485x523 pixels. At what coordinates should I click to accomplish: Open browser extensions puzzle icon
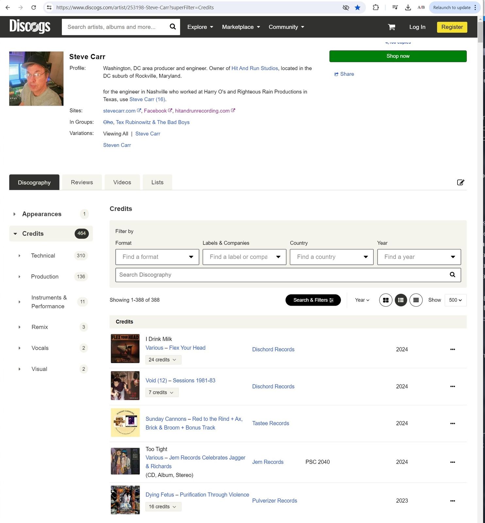[x=376, y=8]
